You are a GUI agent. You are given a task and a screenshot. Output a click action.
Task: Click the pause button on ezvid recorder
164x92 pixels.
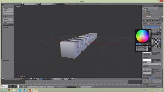coord(9,86)
